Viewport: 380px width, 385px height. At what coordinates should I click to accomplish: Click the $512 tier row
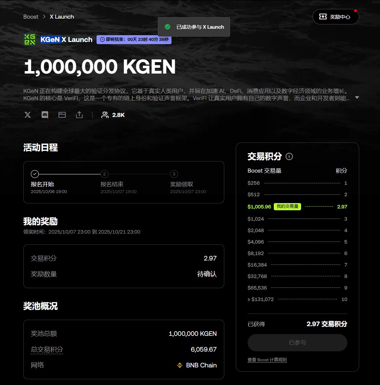click(x=297, y=194)
